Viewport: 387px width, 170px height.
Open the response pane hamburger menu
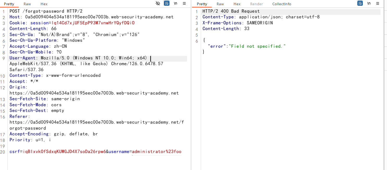click(x=378, y=3)
